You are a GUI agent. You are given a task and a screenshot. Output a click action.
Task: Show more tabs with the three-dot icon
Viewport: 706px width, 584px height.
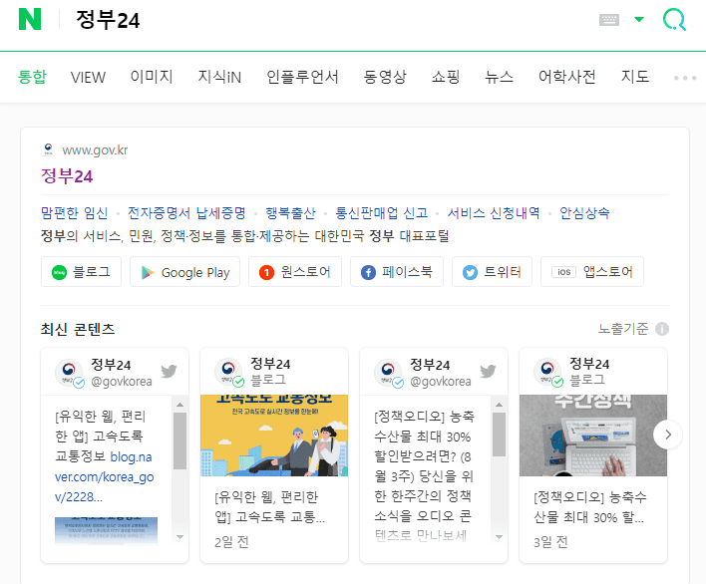[685, 78]
